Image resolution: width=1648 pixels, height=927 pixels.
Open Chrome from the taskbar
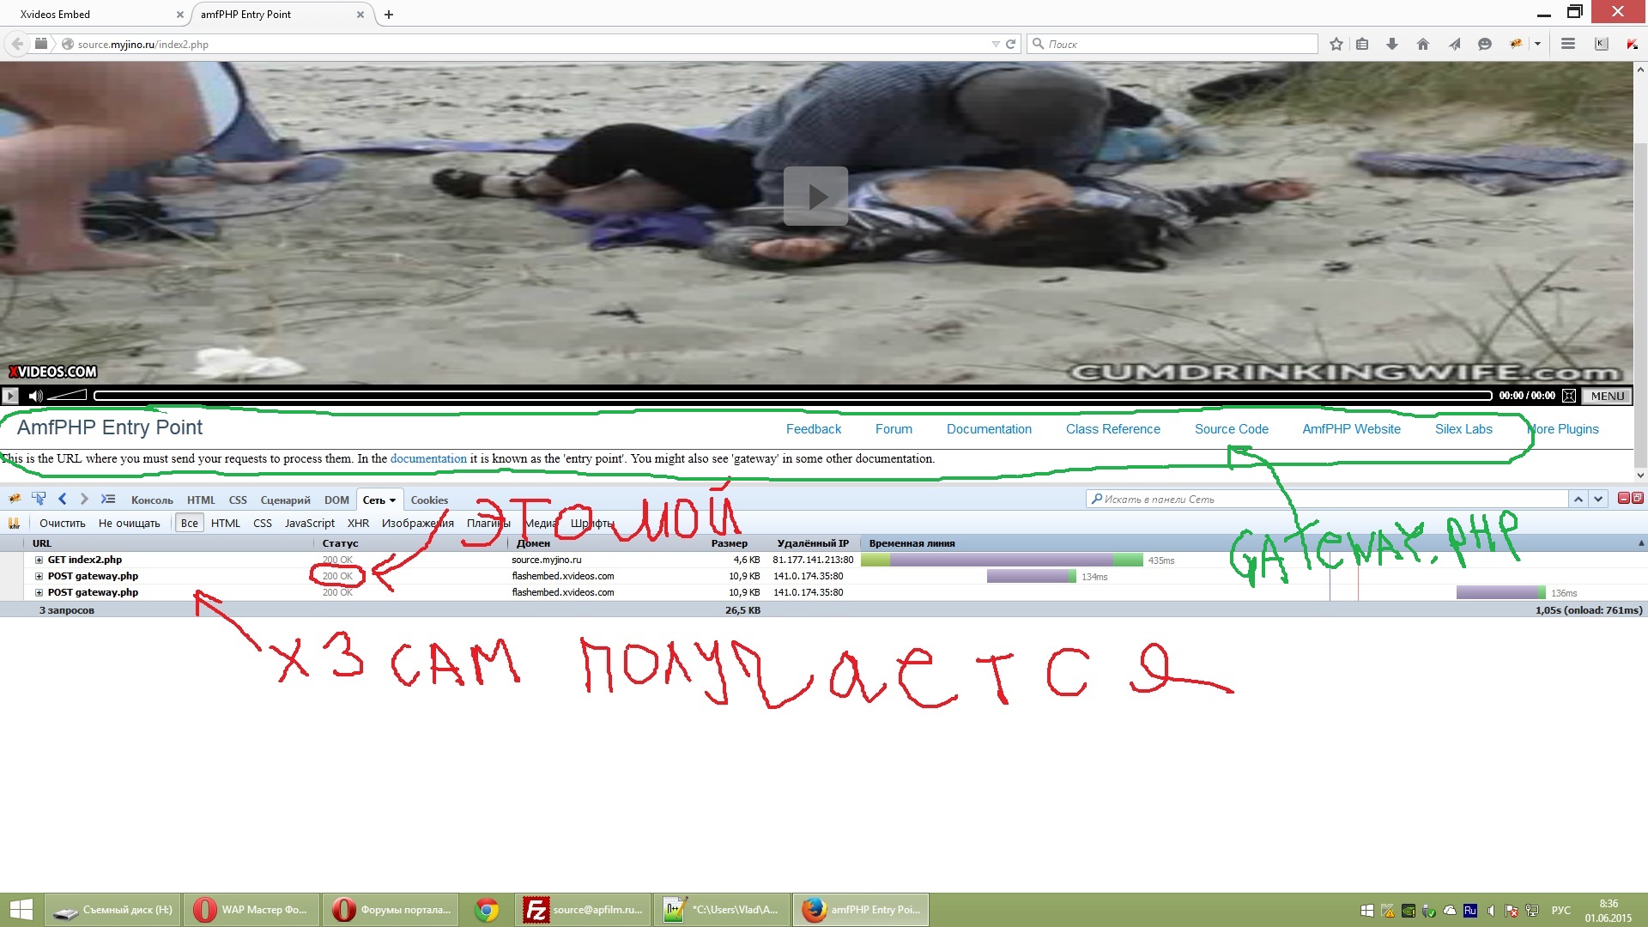click(x=487, y=910)
